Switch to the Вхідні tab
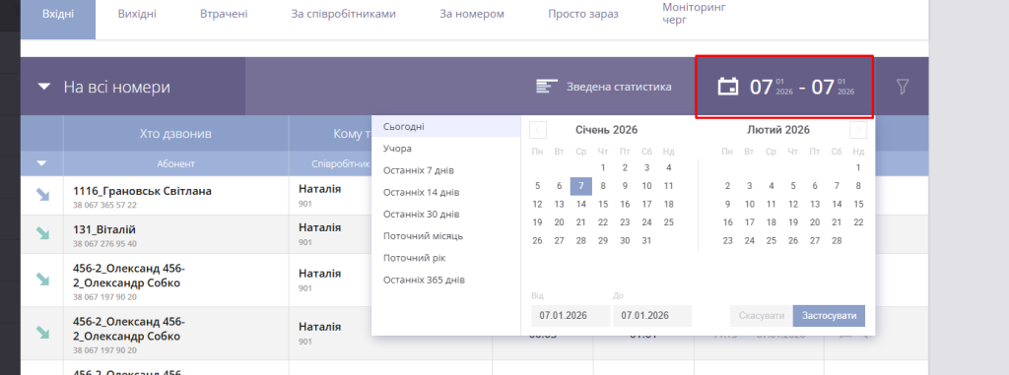Viewport: 1009px width, 375px height. point(58,14)
